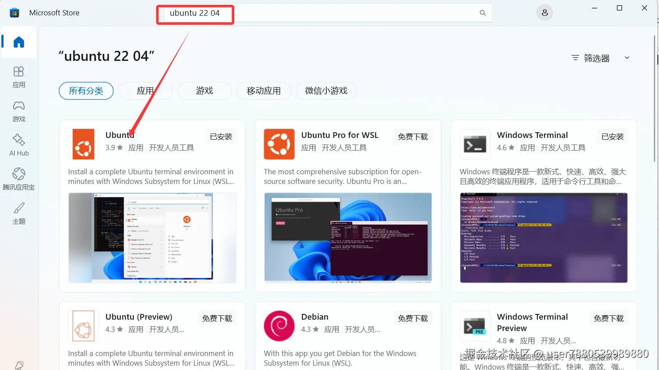Select the 游戏 filter tab
Image resolution: width=659 pixels, height=370 pixels.
tap(204, 91)
